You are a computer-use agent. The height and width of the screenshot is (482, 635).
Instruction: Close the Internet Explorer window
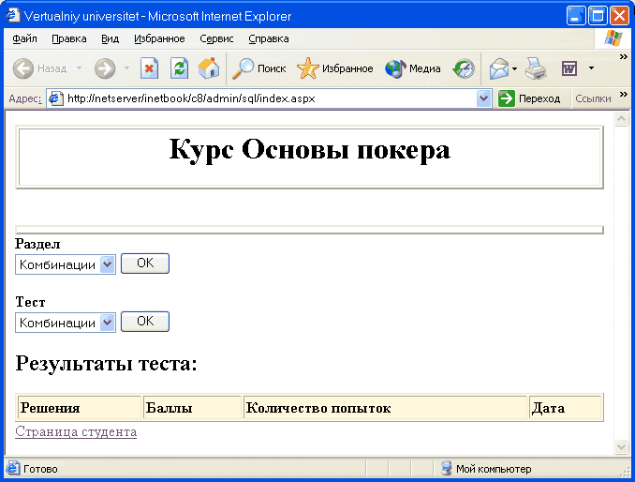coord(619,16)
